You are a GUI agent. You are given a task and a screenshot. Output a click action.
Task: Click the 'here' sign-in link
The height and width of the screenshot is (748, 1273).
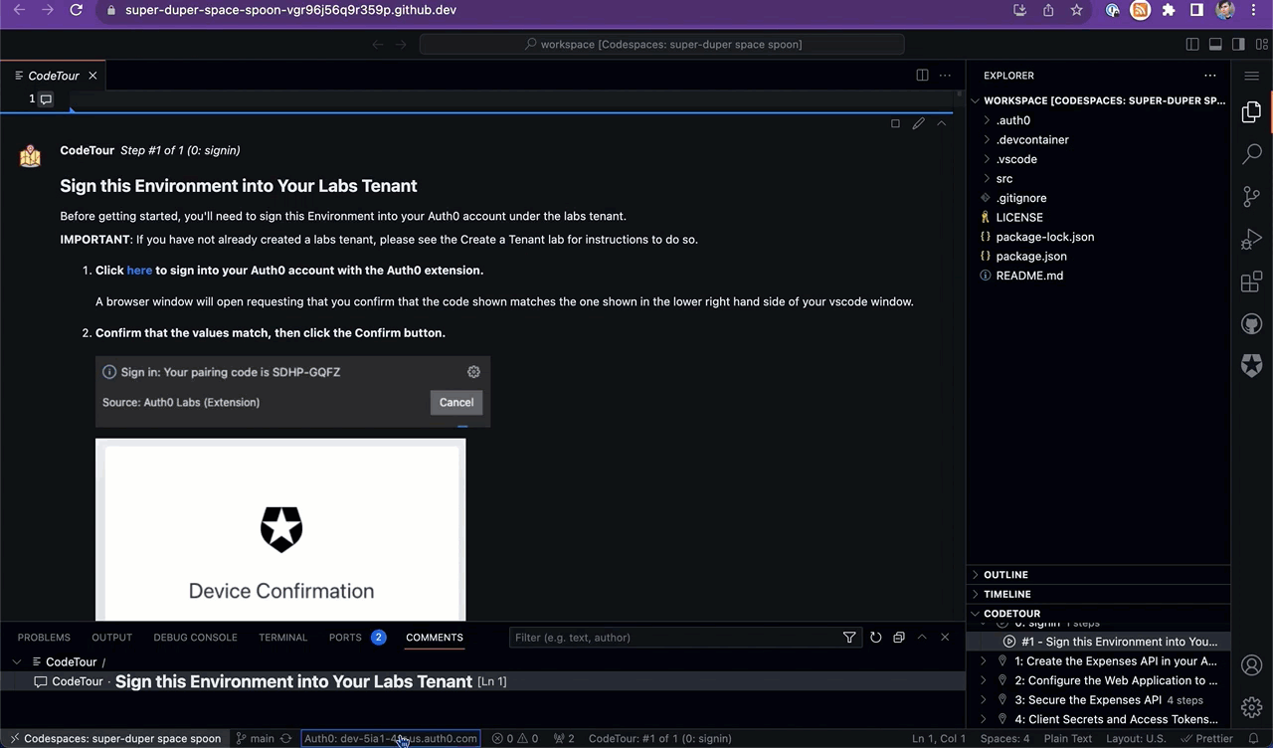click(139, 271)
